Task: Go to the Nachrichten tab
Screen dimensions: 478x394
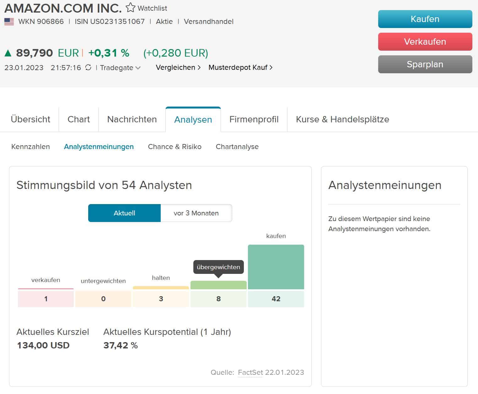Action: point(132,119)
